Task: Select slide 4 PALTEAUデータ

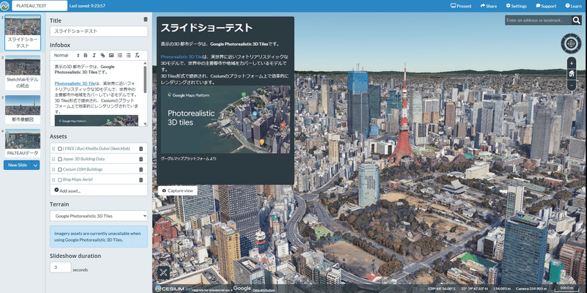Action: pos(23,144)
